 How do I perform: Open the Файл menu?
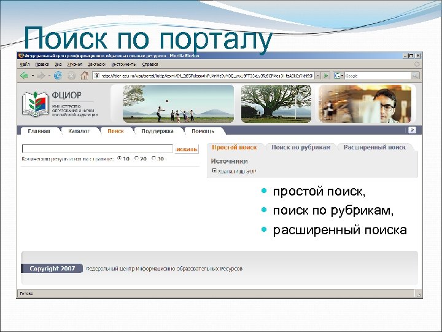point(25,65)
